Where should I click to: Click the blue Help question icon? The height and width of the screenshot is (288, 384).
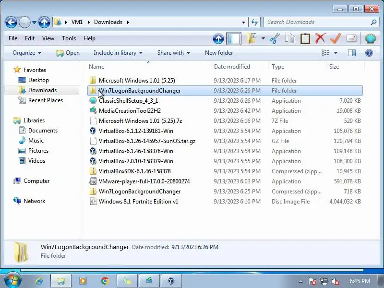(x=369, y=53)
